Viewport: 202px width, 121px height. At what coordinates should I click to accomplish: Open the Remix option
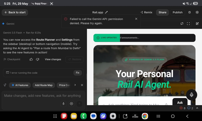click(146, 12)
